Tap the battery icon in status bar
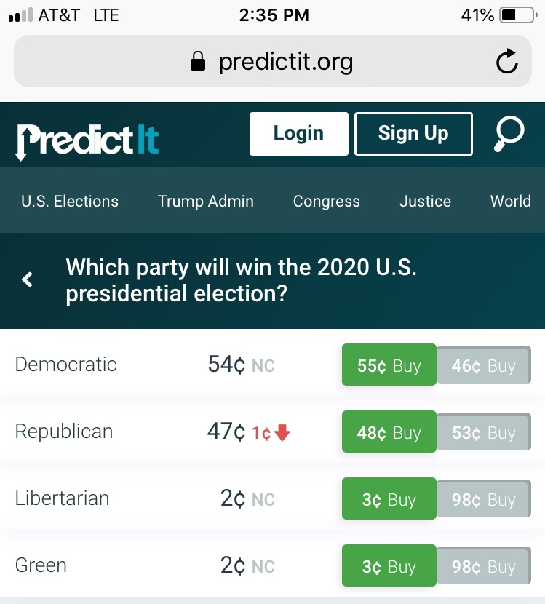 518,15
